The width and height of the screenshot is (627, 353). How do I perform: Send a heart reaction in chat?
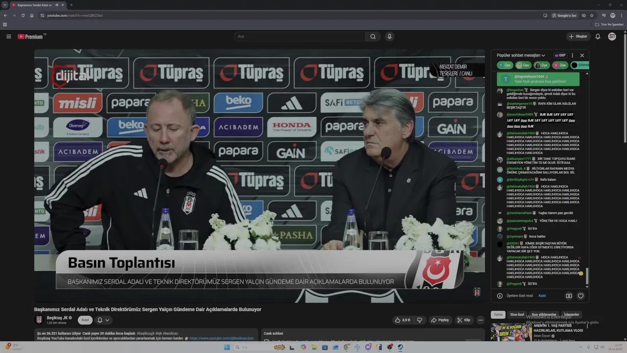[x=580, y=296]
